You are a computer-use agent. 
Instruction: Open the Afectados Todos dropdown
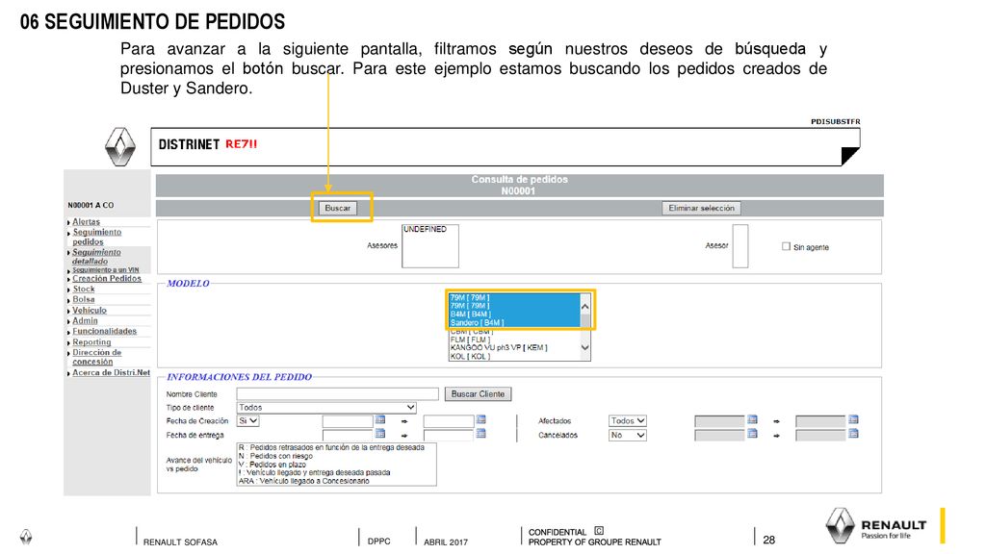pyautogui.click(x=627, y=421)
